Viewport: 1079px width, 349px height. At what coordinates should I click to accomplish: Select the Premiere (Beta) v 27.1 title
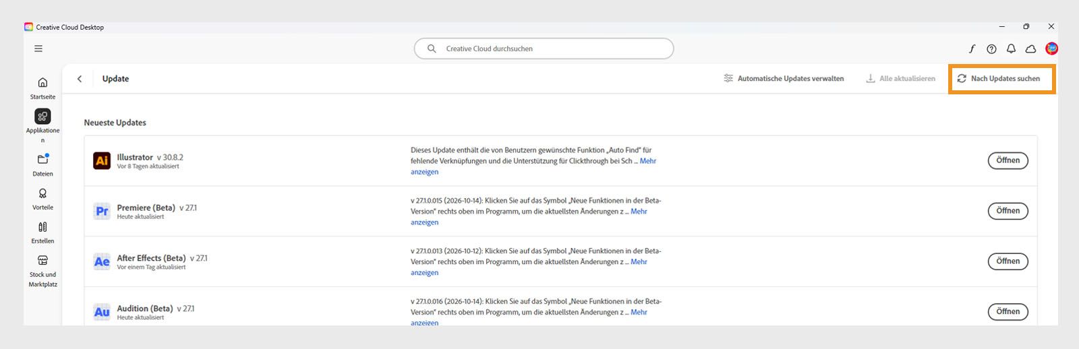pos(157,208)
